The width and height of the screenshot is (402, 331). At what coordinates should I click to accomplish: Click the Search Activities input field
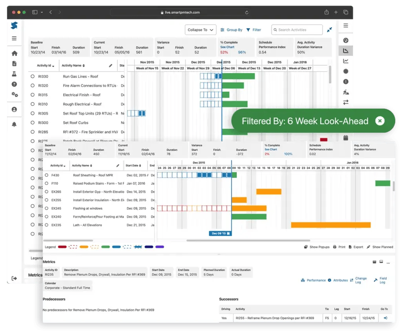coord(296,30)
